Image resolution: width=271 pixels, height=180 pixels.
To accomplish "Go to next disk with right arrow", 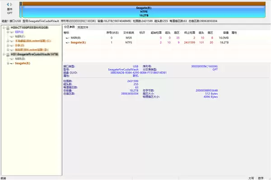I will 11,5.
